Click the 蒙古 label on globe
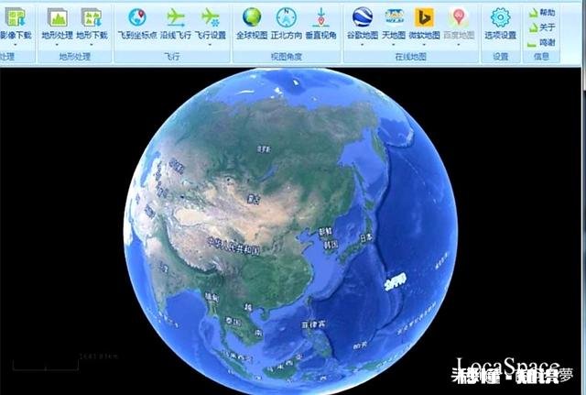 point(254,200)
